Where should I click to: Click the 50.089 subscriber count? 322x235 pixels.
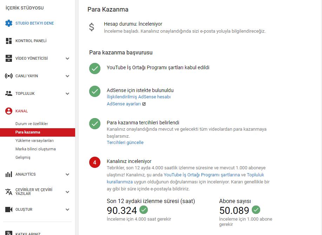pos(234,210)
